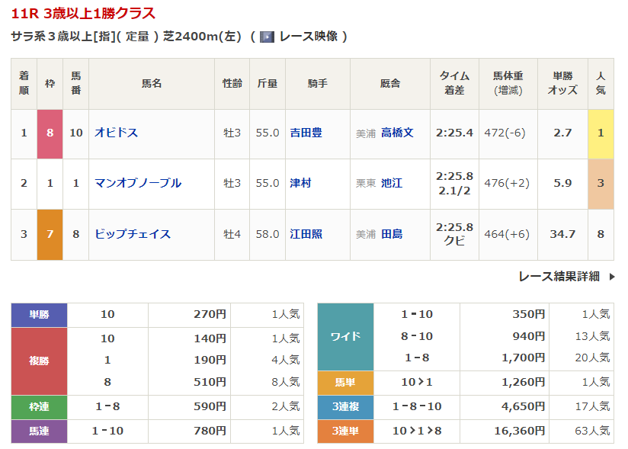Open horse オビドス page
Image resolution: width=628 pixels, height=449 pixels.
pos(116,133)
